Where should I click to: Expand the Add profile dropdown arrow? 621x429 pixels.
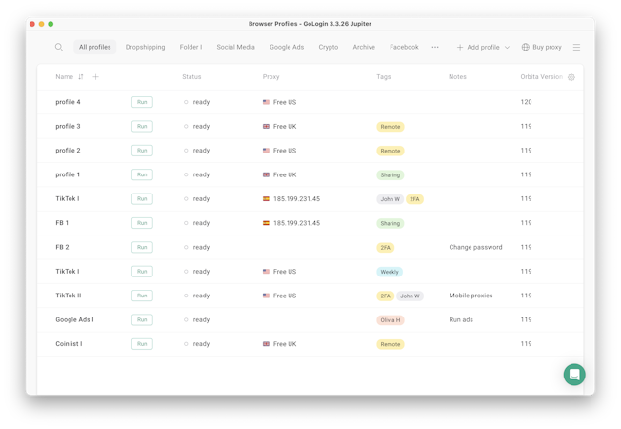point(507,47)
